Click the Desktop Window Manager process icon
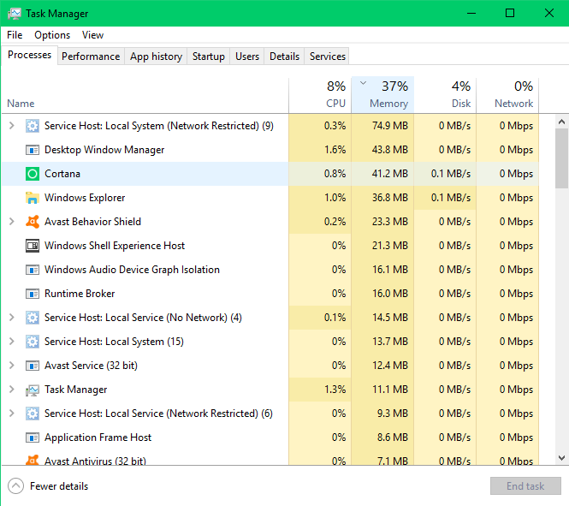Viewport: 569px width, 506px height. coord(33,150)
